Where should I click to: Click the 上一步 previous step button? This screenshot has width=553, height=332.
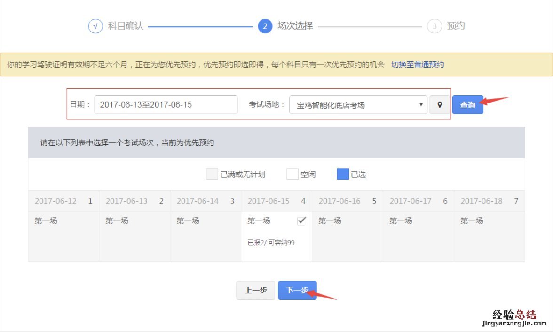255,290
